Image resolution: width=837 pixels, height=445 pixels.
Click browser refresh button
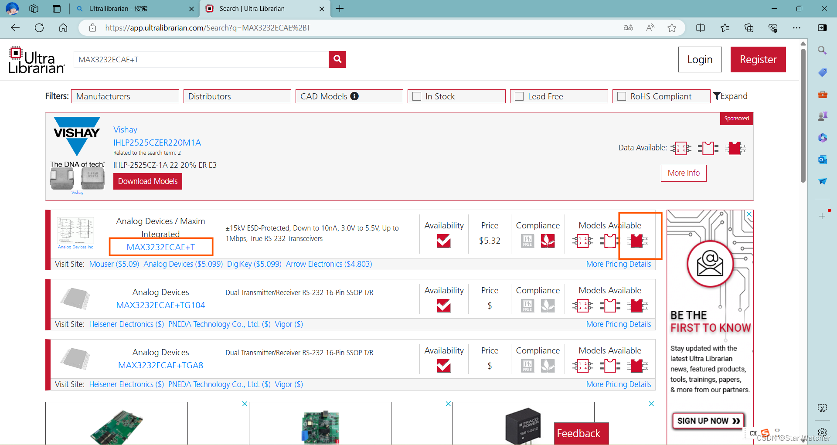click(x=39, y=28)
